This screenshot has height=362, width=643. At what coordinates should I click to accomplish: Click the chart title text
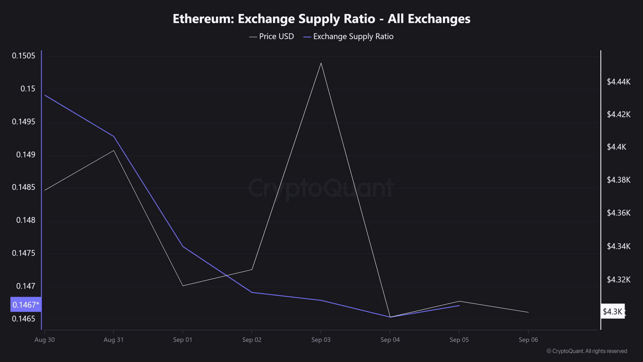[x=321, y=19]
